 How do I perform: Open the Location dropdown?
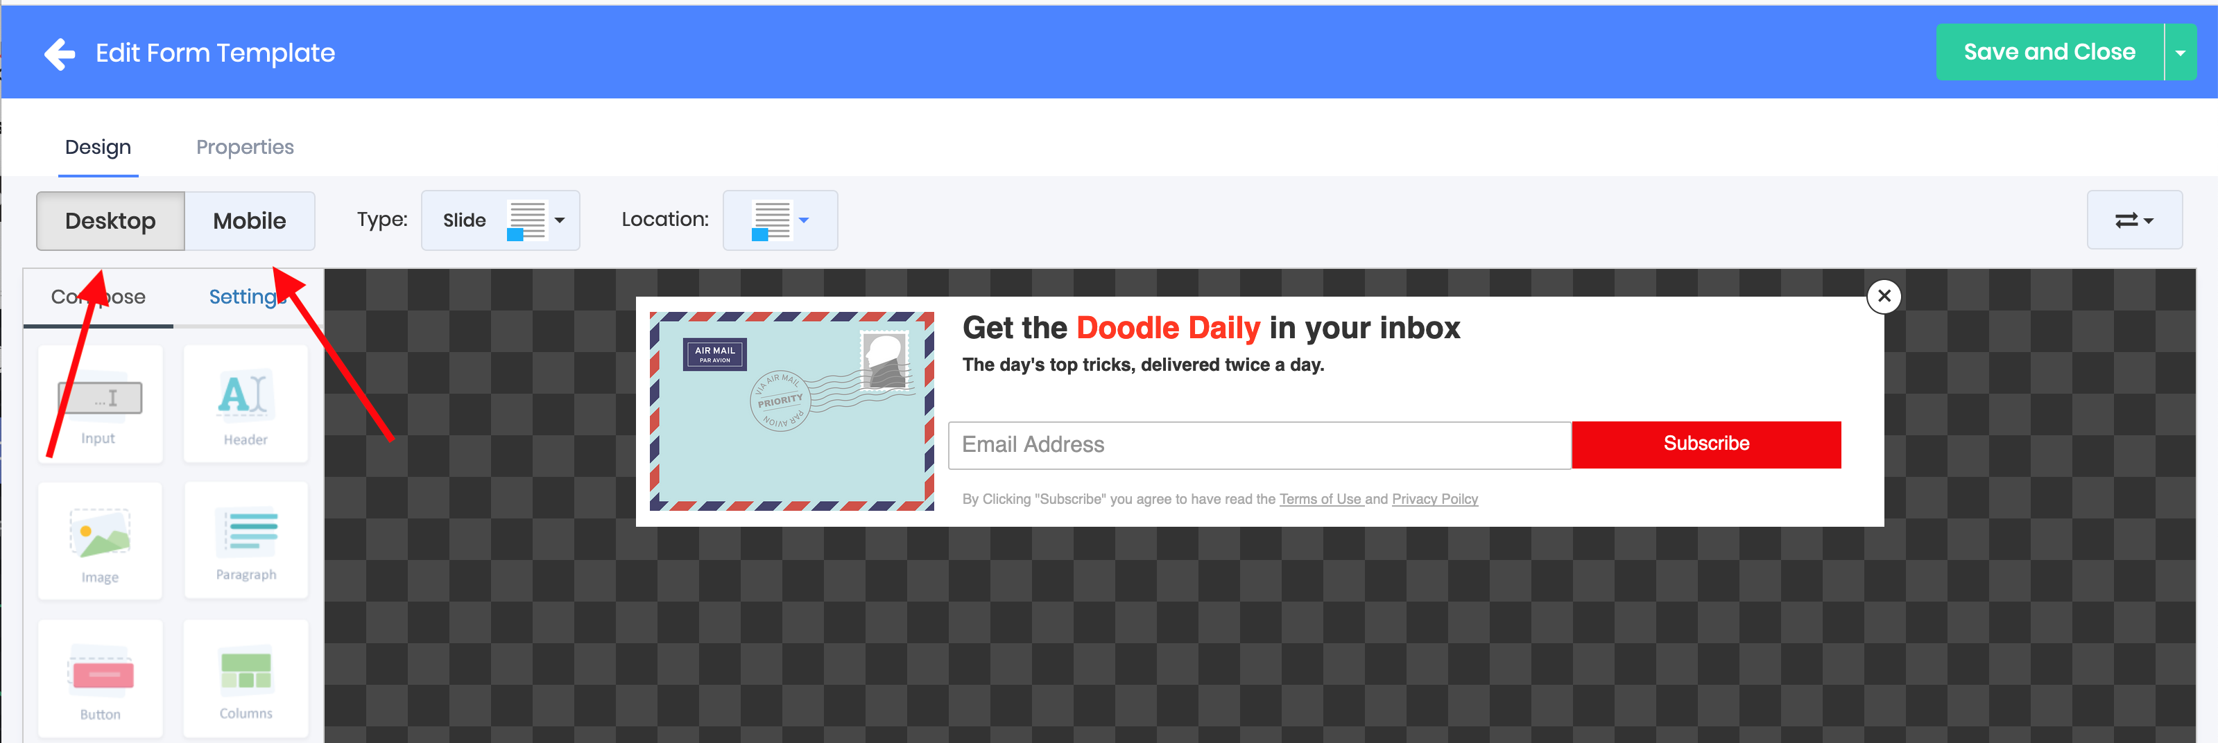tap(780, 220)
